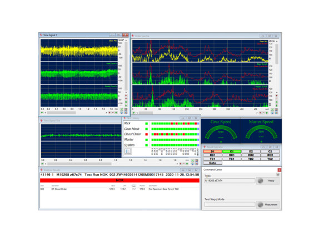Select the RC1 result indicator button
This screenshot has width=324, height=243.
232,155
